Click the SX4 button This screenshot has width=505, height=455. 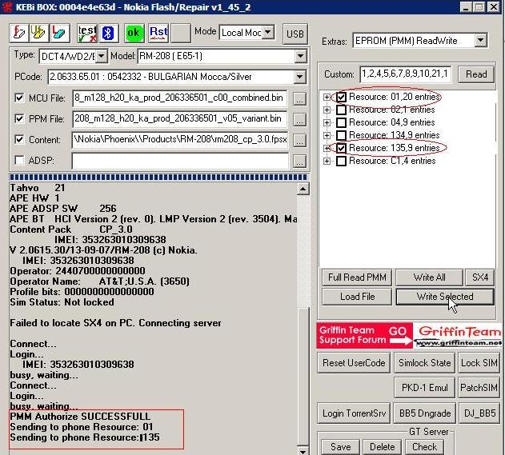pos(479,277)
